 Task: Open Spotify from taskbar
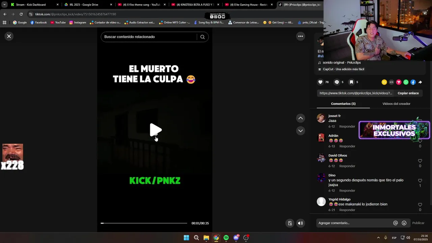coord(226,238)
